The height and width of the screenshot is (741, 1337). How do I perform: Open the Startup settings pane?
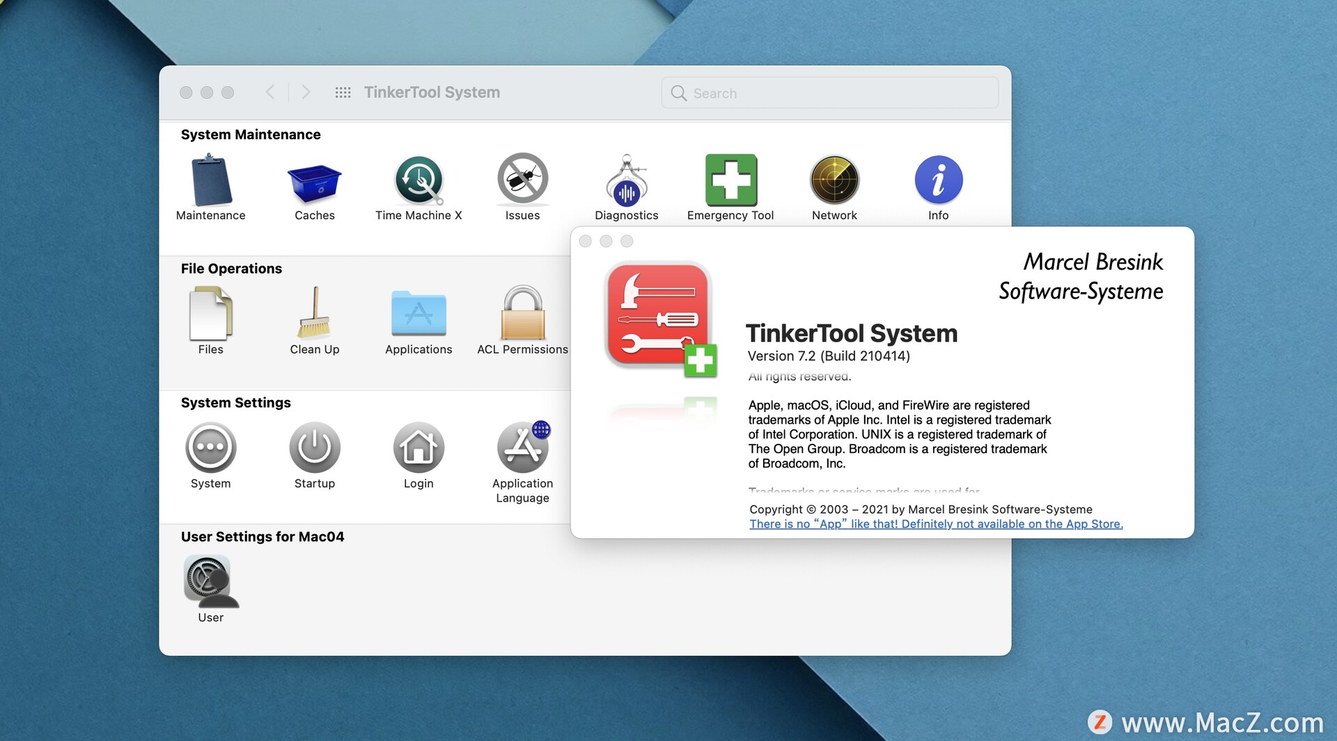[x=315, y=455]
